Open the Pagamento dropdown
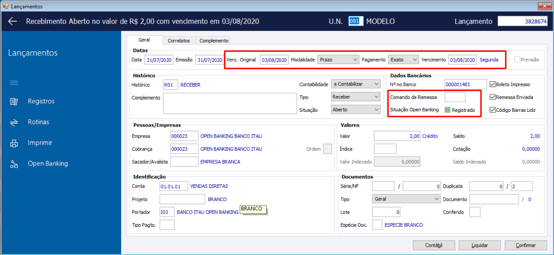This screenshot has width=554, height=255. (x=403, y=60)
